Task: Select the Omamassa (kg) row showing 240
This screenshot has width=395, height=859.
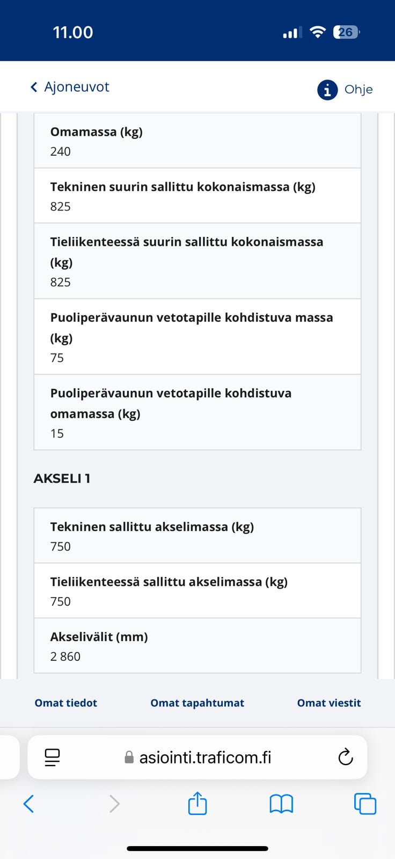Action: click(x=197, y=141)
